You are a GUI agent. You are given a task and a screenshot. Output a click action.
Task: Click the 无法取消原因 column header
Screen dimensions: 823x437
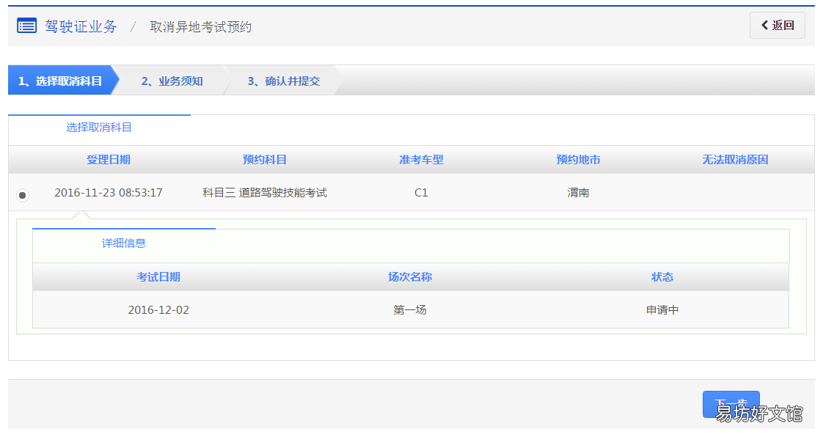coord(736,160)
